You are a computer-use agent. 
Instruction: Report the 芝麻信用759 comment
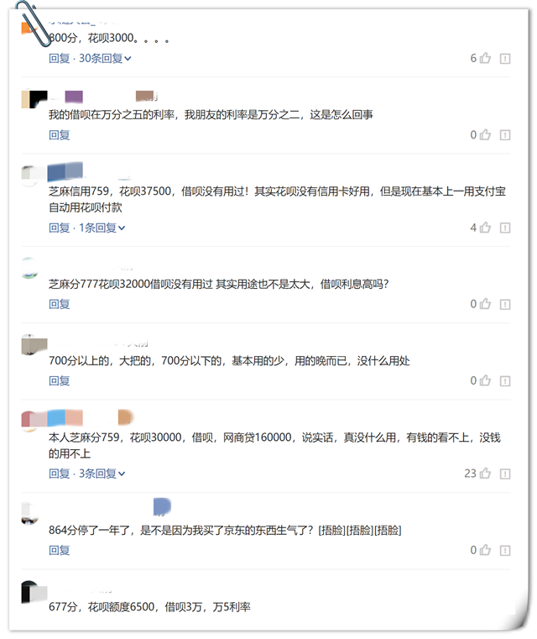[x=505, y=228]
